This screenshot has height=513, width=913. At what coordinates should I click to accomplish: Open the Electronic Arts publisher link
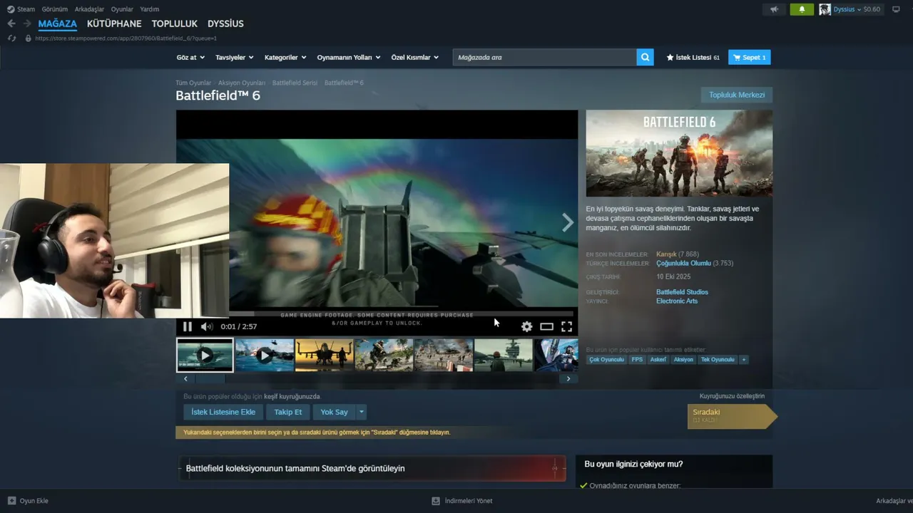pyautogui.click(x=677, y=301)
